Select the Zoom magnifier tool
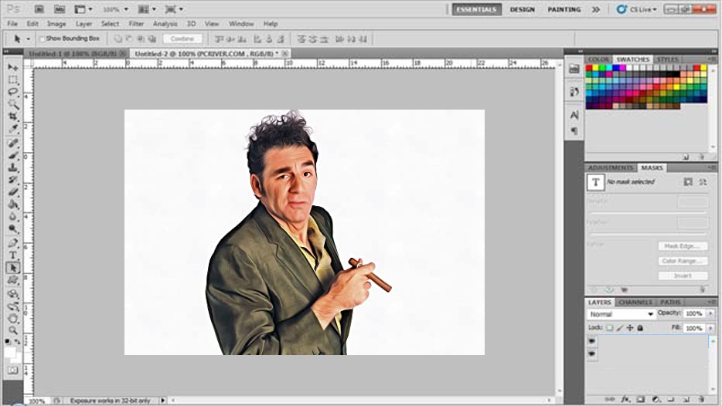The height and width of the screenshot is (406, 722). point(13,330)
